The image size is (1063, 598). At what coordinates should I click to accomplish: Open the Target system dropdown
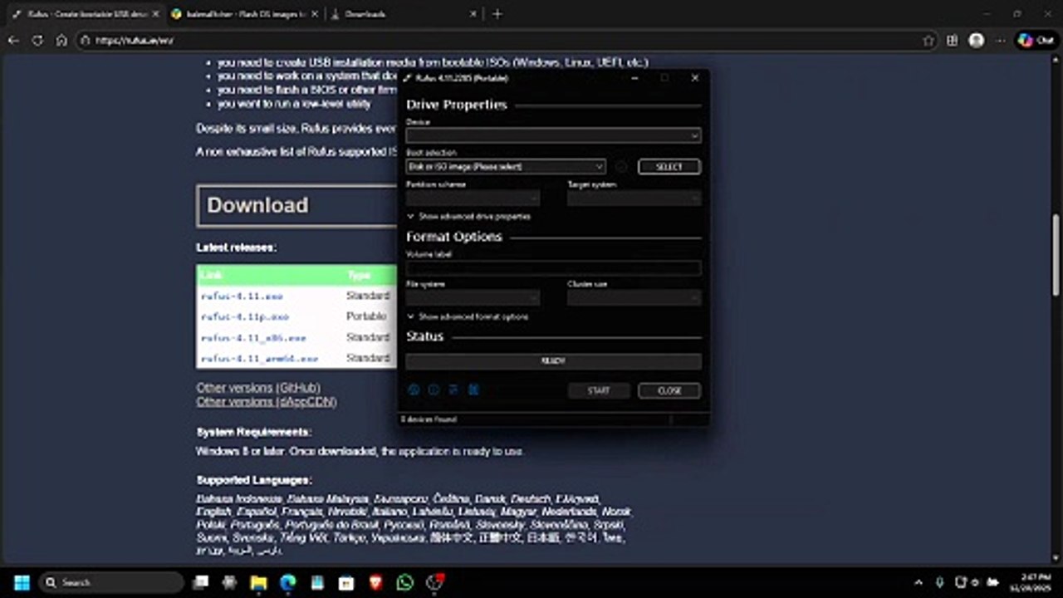634,199
